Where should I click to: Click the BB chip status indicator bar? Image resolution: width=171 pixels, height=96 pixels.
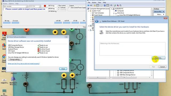(x=7, y=23)
